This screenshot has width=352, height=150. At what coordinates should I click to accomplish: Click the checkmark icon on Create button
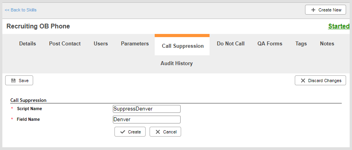click(123, 132)
